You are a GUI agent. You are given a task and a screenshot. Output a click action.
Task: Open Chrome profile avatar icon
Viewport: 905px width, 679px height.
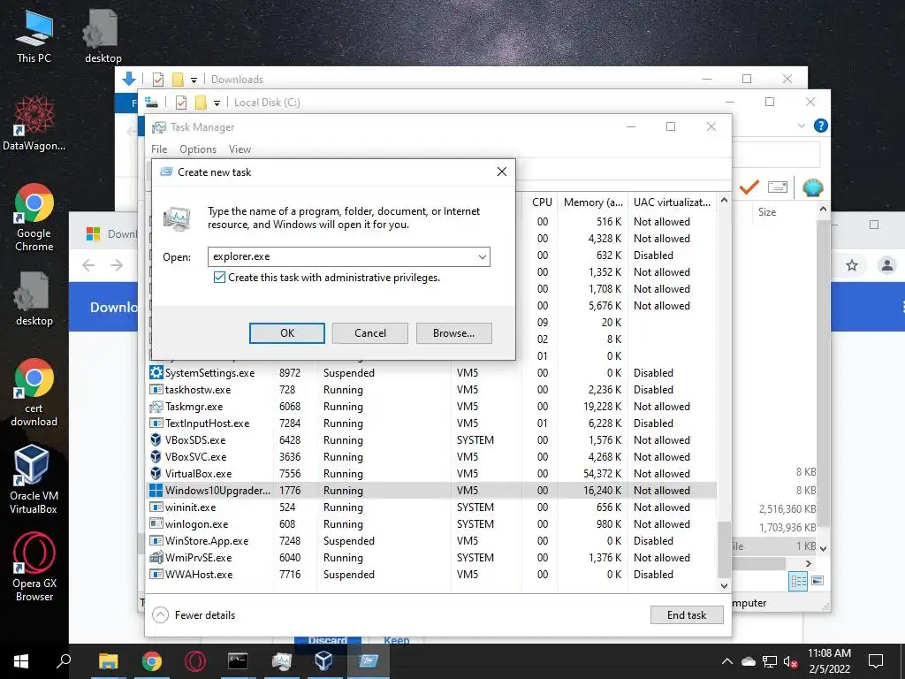[x=886, y=265]
